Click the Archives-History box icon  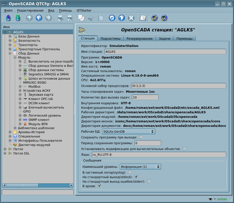pos(15,132)
